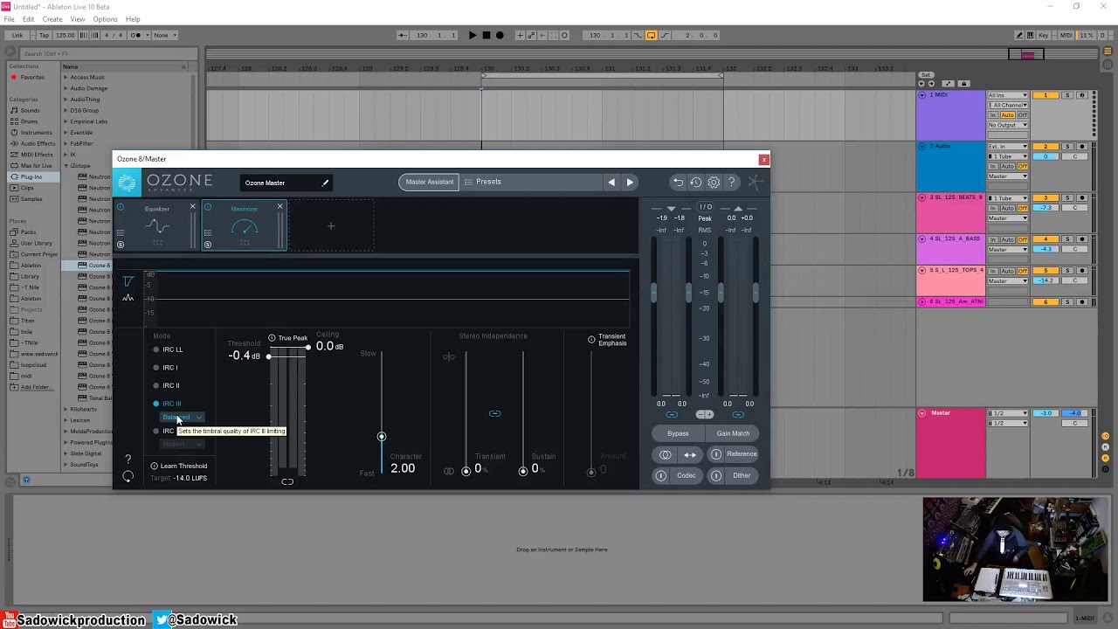Toggle the Codec power button
This screenshot has height=629, width=1118.
click(661, 475)
